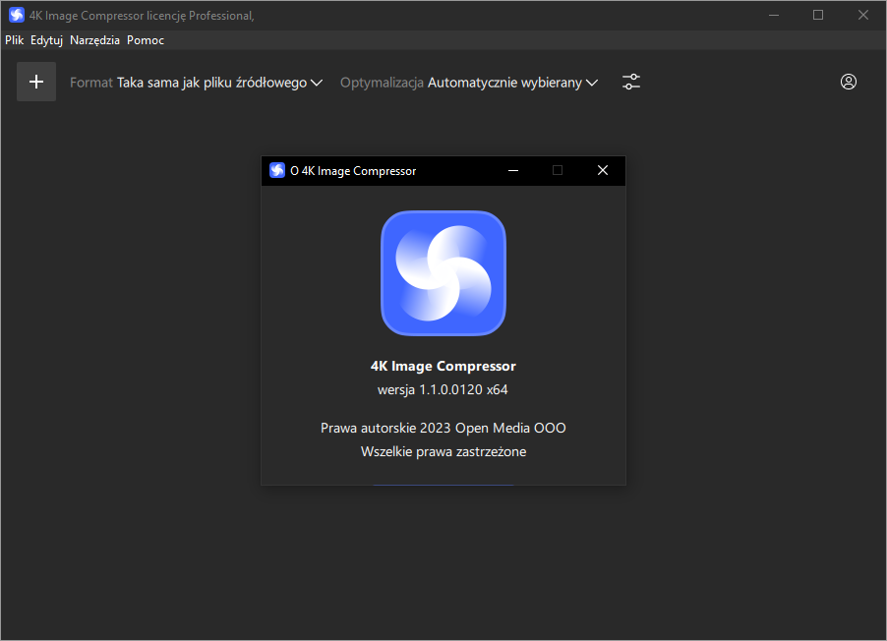Click the "Wszelkie prawa zastrzeżone" text
The image size is (887, 641).
tap(443, 452)
